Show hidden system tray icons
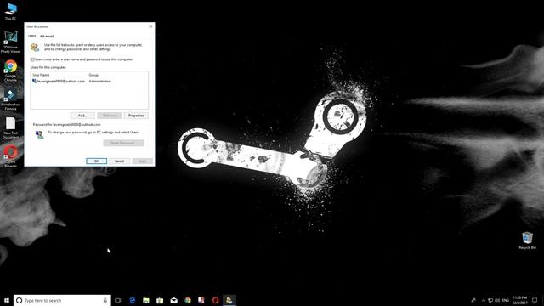The image size is (544, 306). coord(484,300)
